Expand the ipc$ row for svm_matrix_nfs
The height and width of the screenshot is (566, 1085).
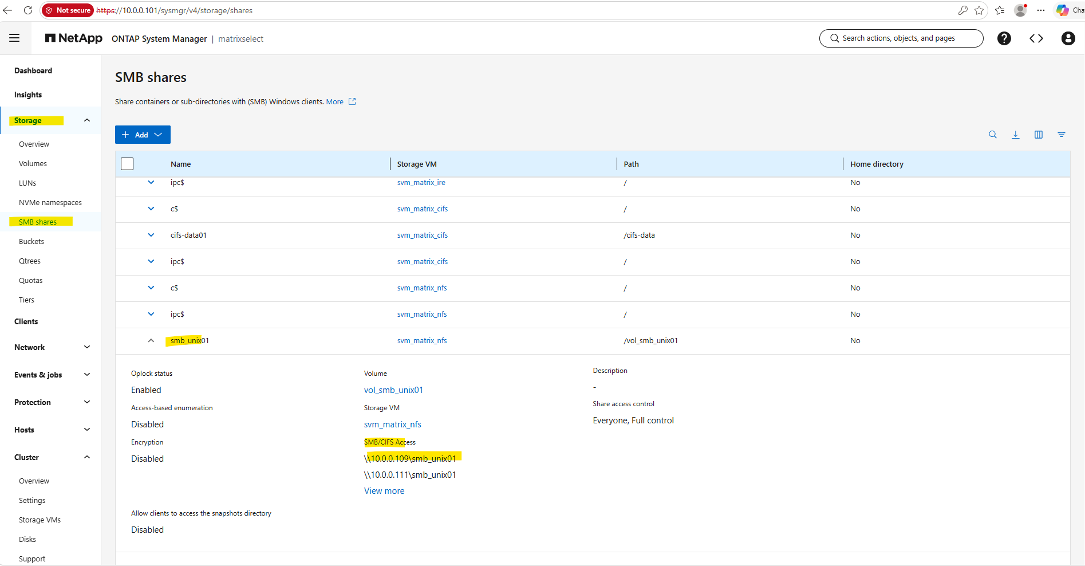(151, 314)
